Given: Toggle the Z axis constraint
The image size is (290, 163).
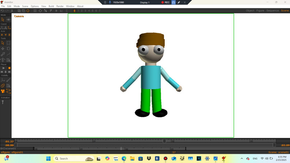Looking at the screenshot, I should pyautogui.click(x=9, y=35).
